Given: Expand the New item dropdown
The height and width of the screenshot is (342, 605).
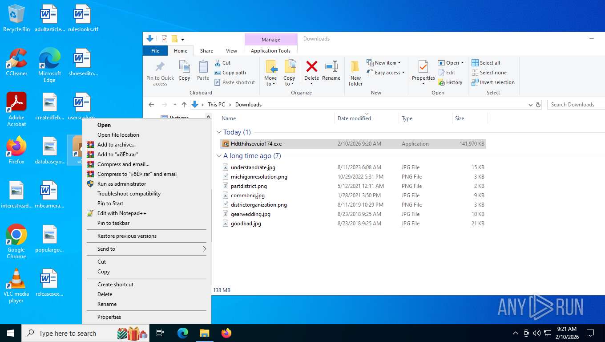Looking at the screenshot, I should pos(399,63).
